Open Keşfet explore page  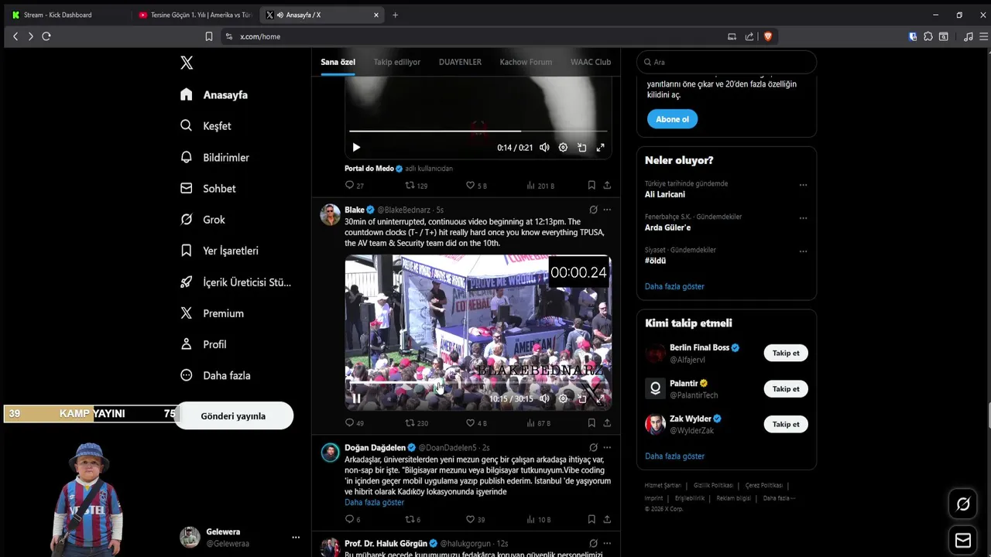click(x=205, y=126)
